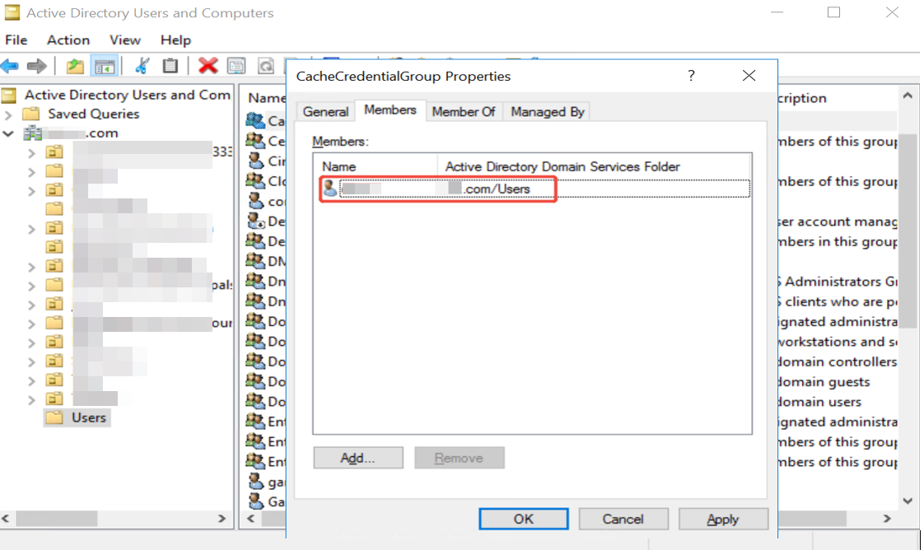Click the vertical scrollbar down arrow

pyautogui.click(x=908, y=501)
